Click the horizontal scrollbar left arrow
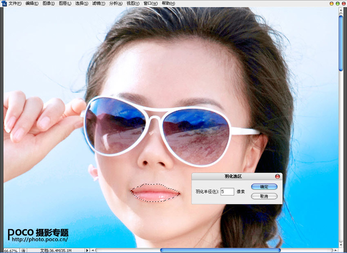 click(92, 251)
